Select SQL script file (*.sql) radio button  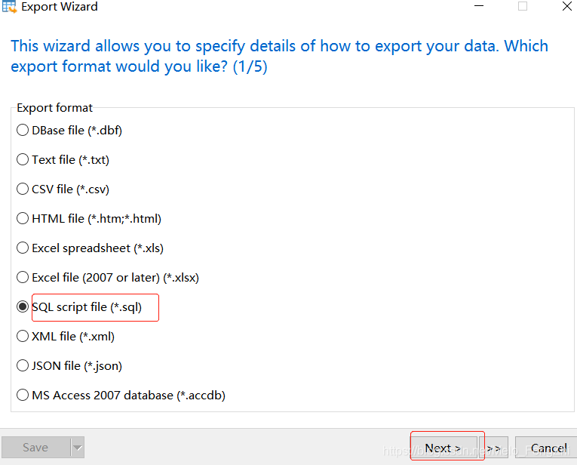pos(23,306)
